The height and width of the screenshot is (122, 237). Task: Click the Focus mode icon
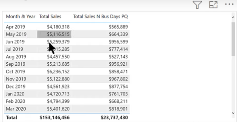[x=213, y=5]
